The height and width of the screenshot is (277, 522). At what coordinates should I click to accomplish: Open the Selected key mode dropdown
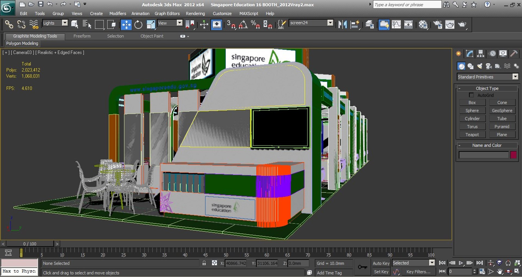(432, 263)
